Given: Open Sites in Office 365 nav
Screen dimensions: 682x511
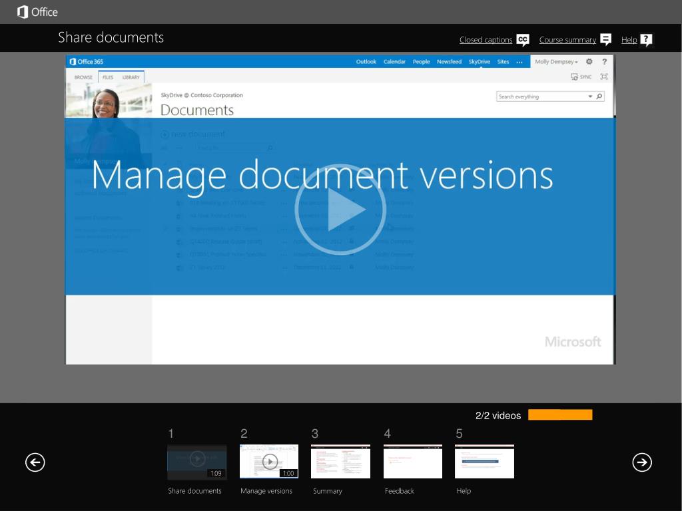Looking at the screenshot, I should click(x=504, y=62).
